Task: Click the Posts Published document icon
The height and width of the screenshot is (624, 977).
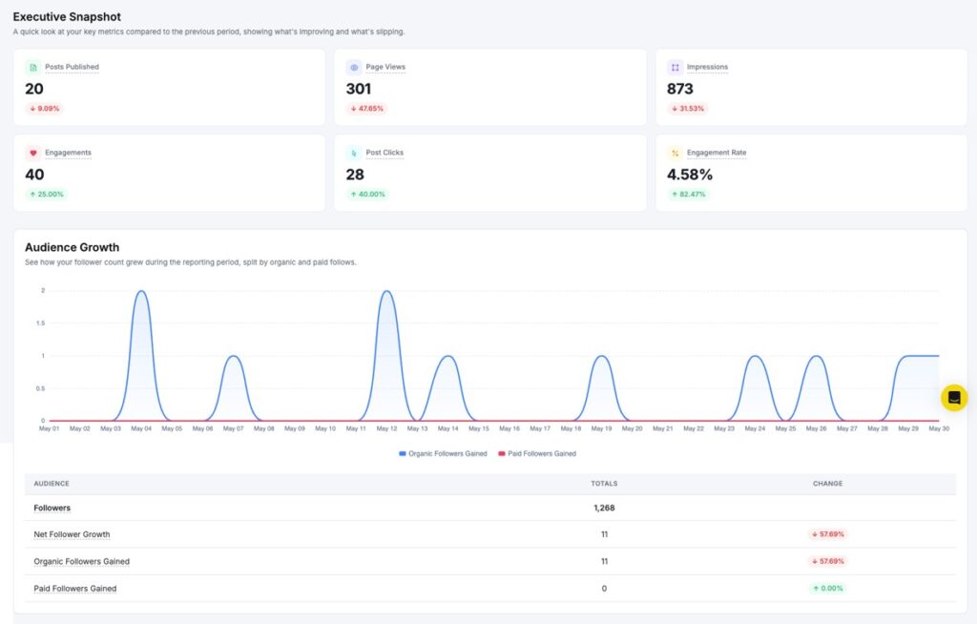Action: tap(33, 68)
